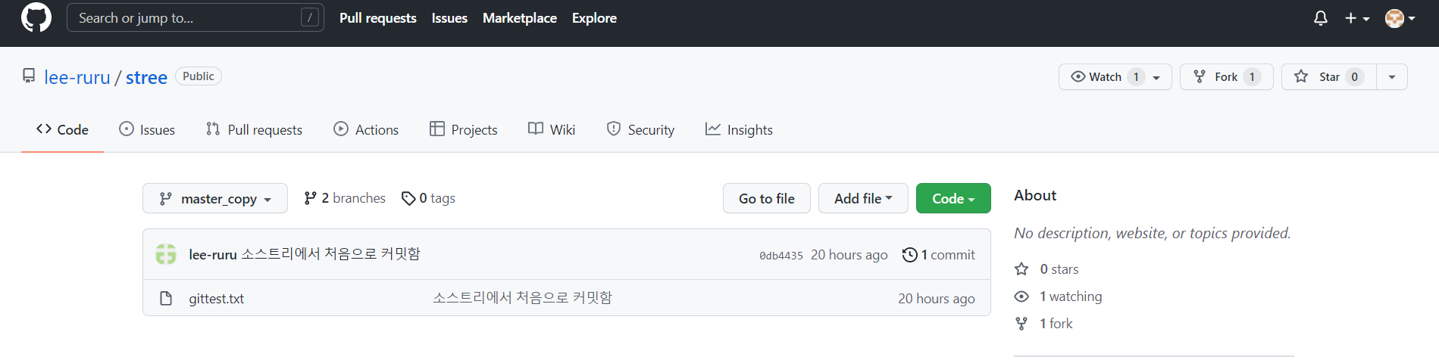1439x360 pixels.
Task: Fork the stree repository
Action: 1226,76
